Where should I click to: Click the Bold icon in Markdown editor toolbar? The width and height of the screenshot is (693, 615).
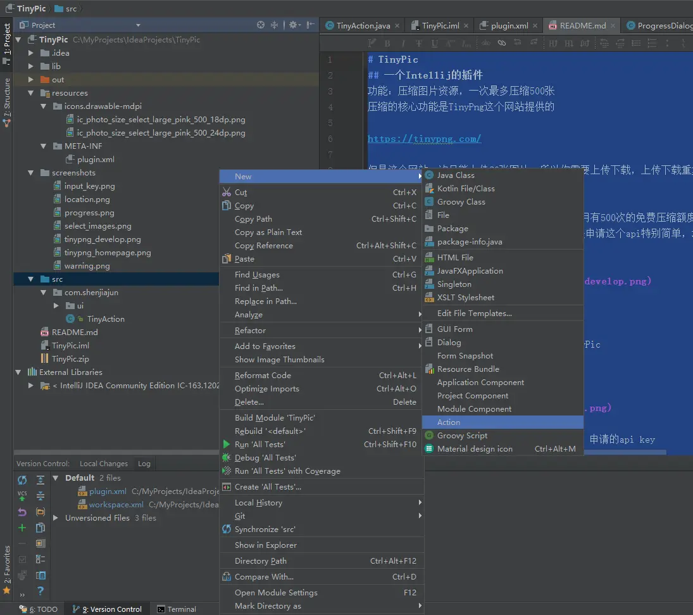pos(387,43)
